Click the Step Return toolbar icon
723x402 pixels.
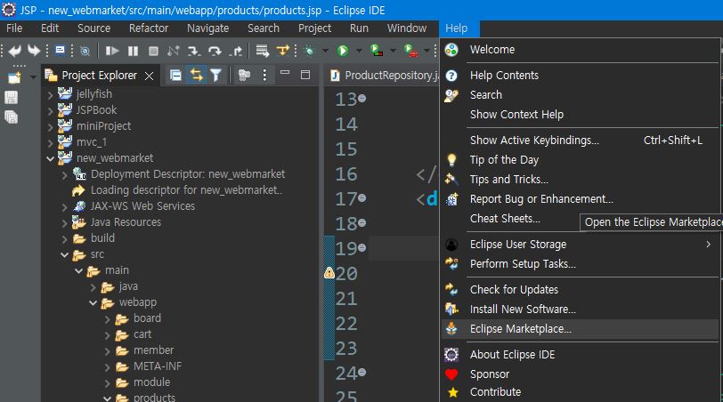pyautogui.click(x=236, y=51)
